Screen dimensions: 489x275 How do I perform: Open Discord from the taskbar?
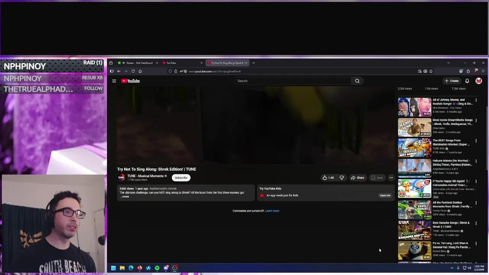166,268
